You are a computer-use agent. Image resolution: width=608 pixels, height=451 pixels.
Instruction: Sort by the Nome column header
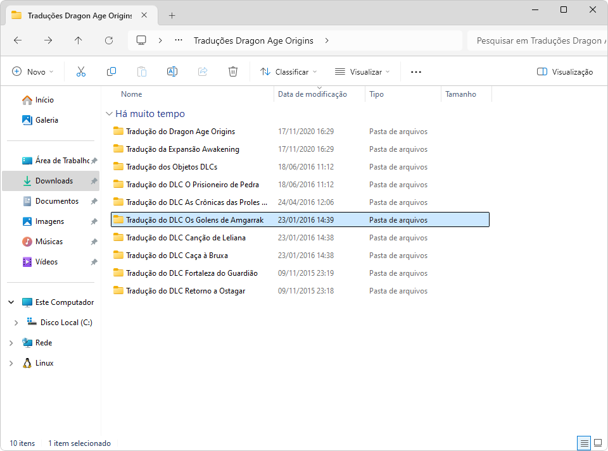[x=132, y=94]
